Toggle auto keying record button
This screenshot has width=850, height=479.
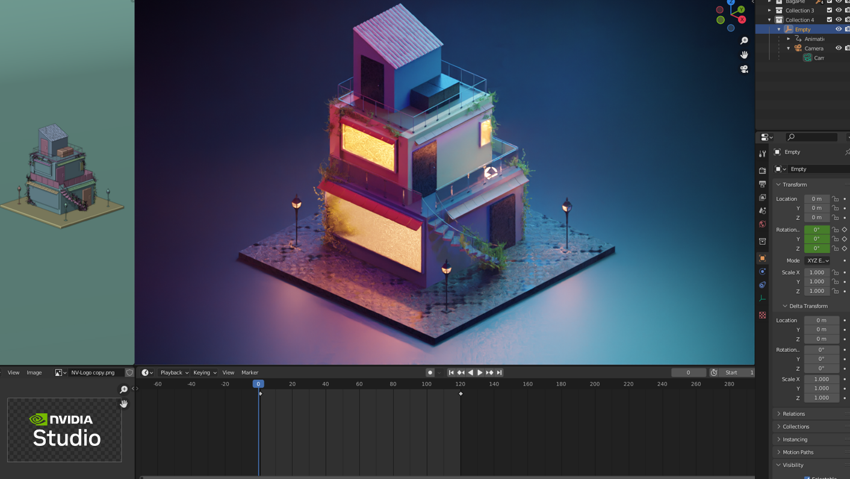pos(430,372)
